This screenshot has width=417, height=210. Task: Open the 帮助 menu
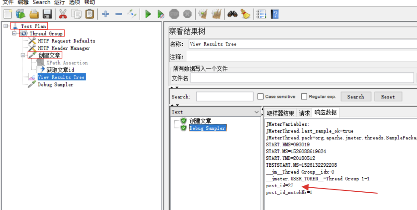pos(90,2)
